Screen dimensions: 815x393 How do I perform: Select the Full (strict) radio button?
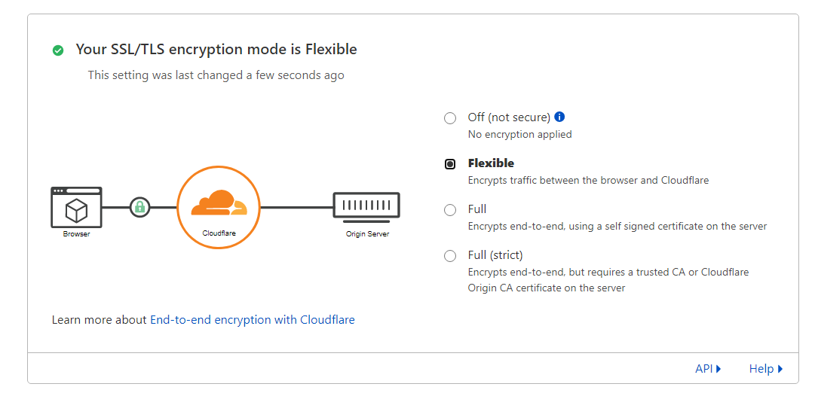(x=450, y=256)
